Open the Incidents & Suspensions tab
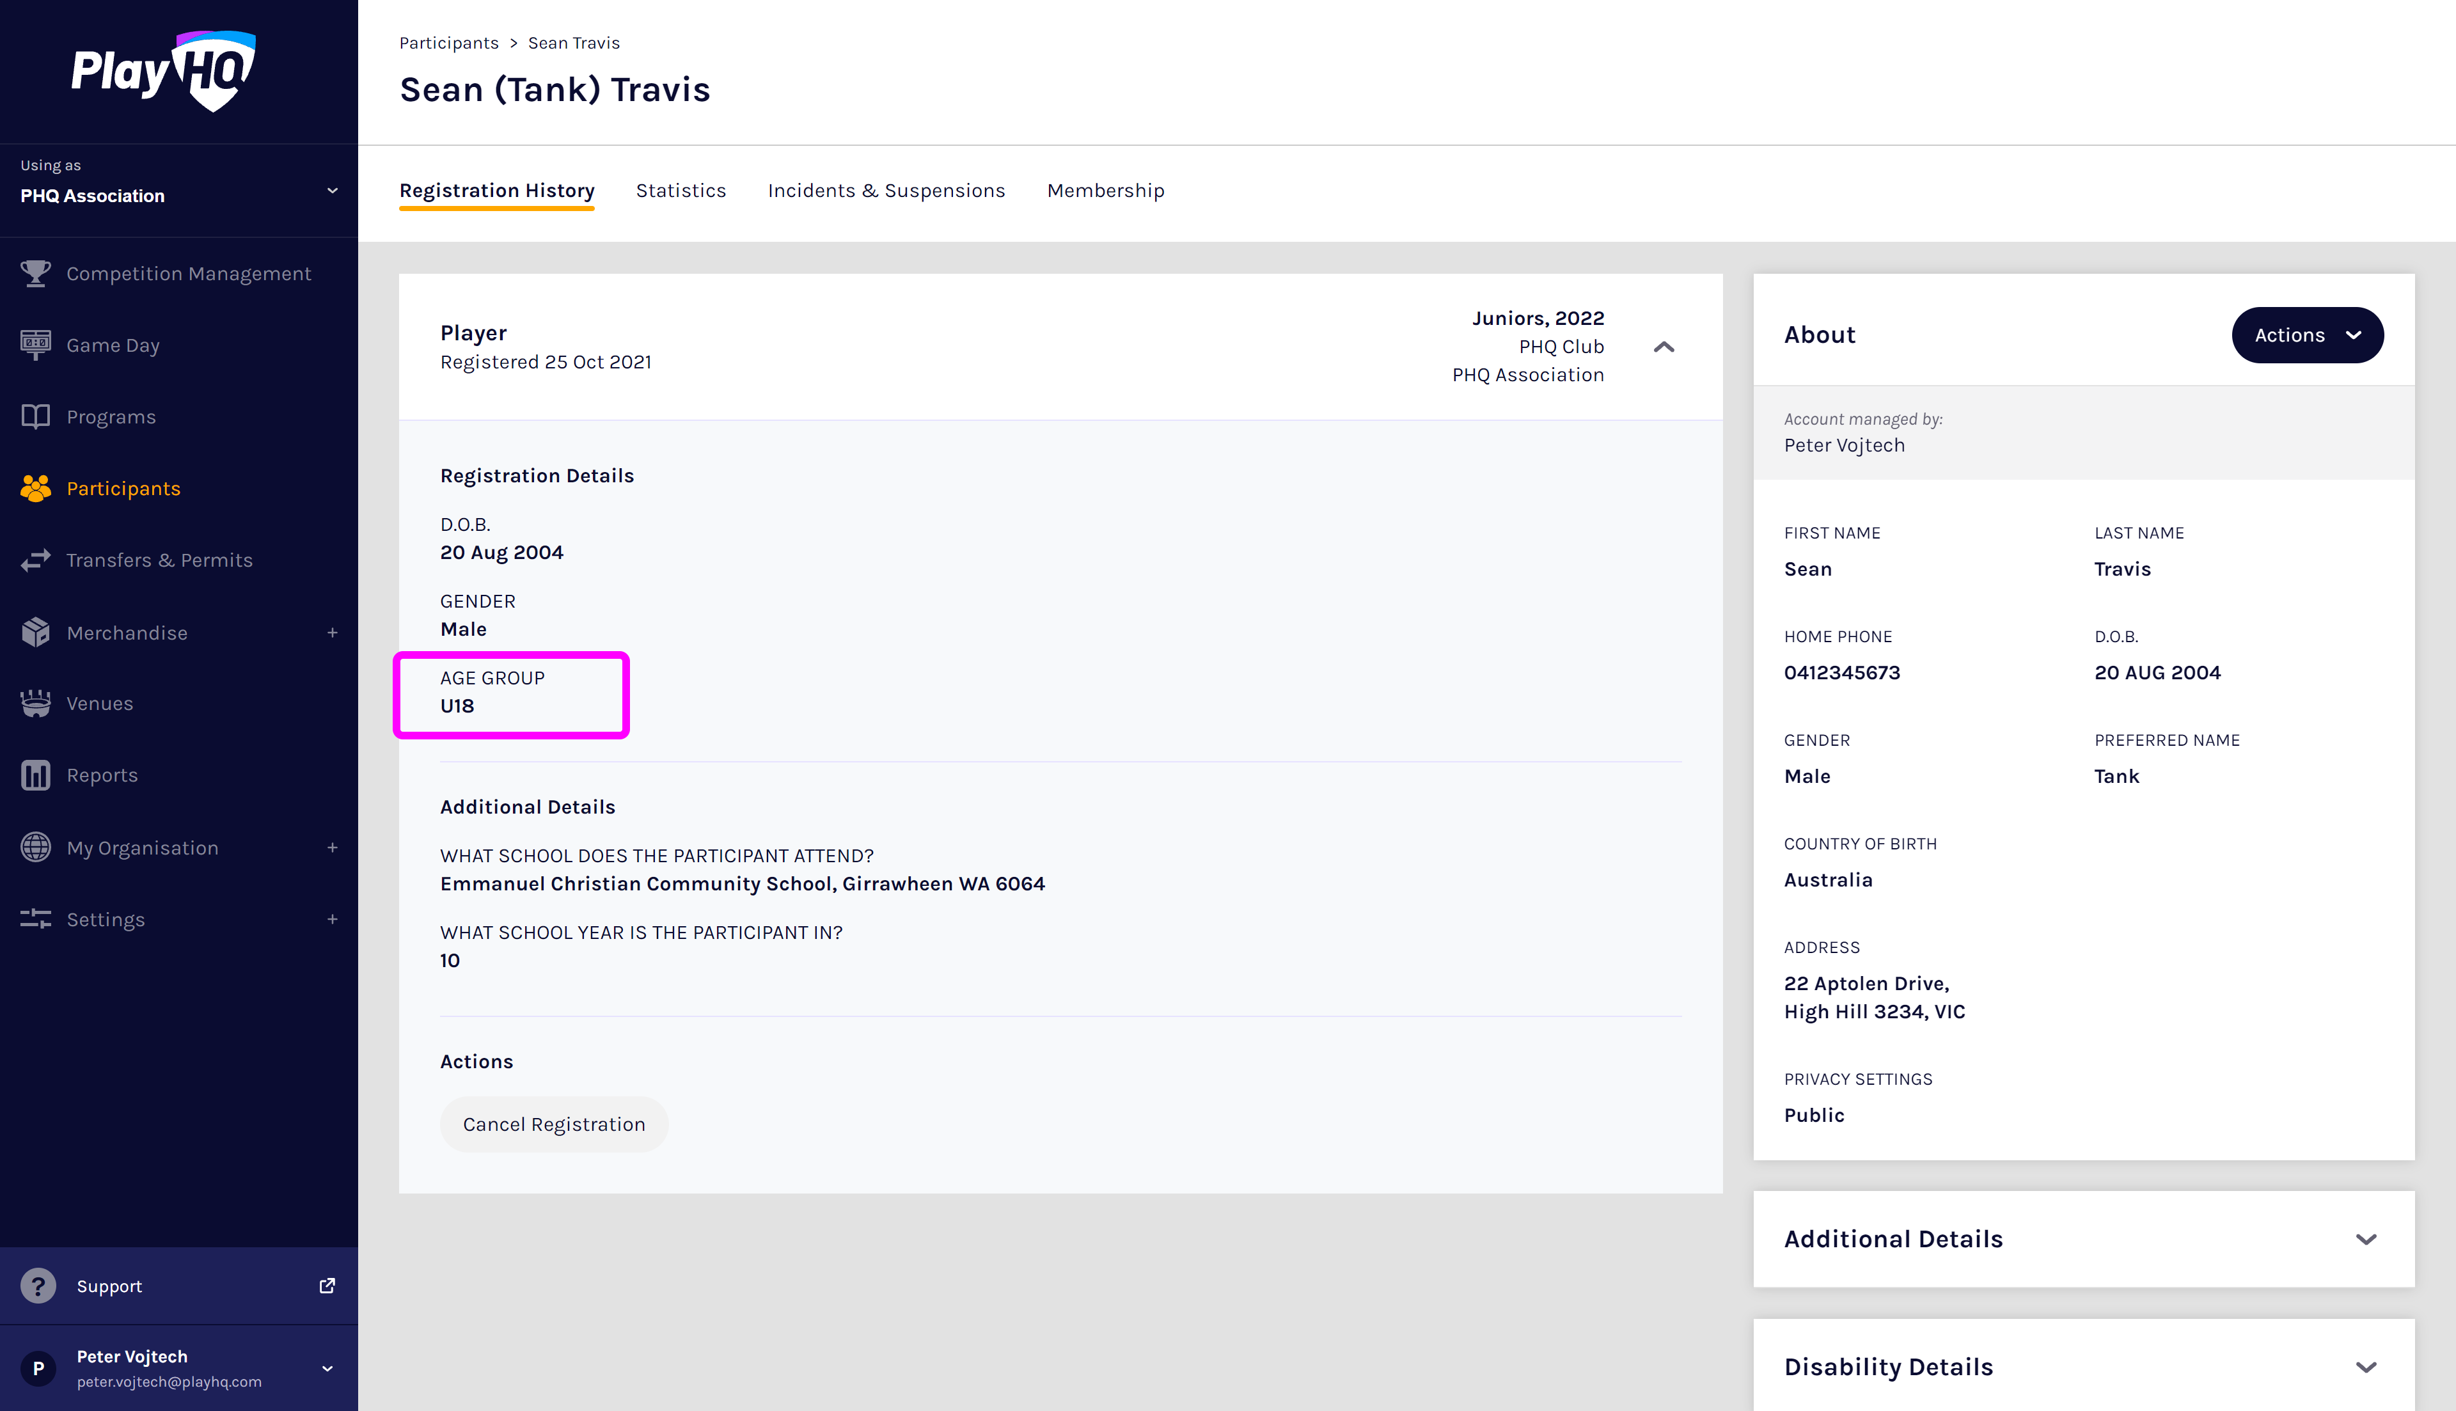Image resolution: width=2456 pixels, height=1411 pixels. click(886, 191)
